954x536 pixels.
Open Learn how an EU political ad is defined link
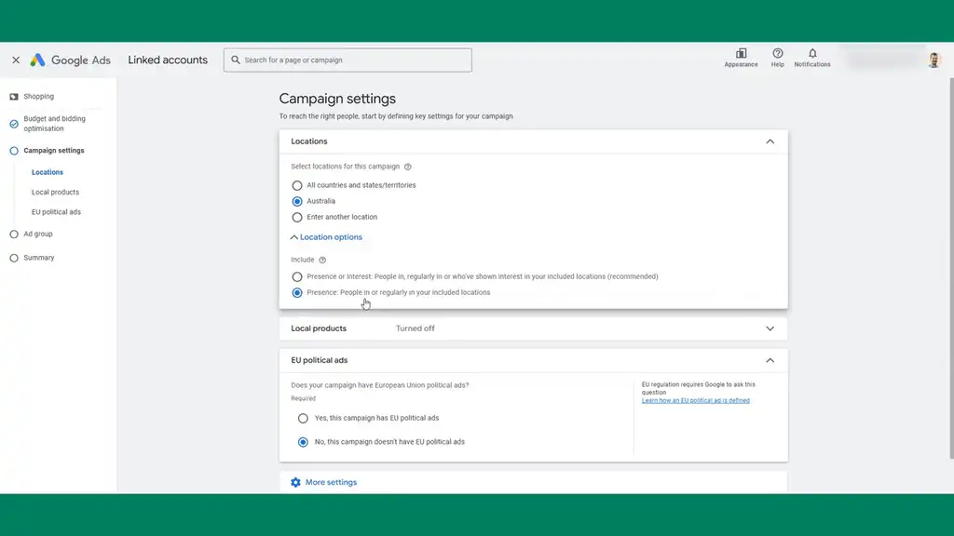[x=695, y=400]
